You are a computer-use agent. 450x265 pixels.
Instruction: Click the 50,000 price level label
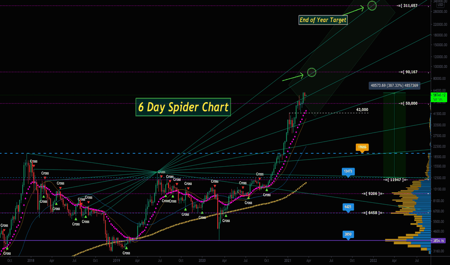[408, 104]
